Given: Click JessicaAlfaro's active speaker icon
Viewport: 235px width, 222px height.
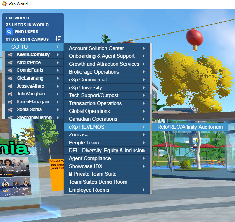Looking at the screenshot, I should tap(10, 86).
